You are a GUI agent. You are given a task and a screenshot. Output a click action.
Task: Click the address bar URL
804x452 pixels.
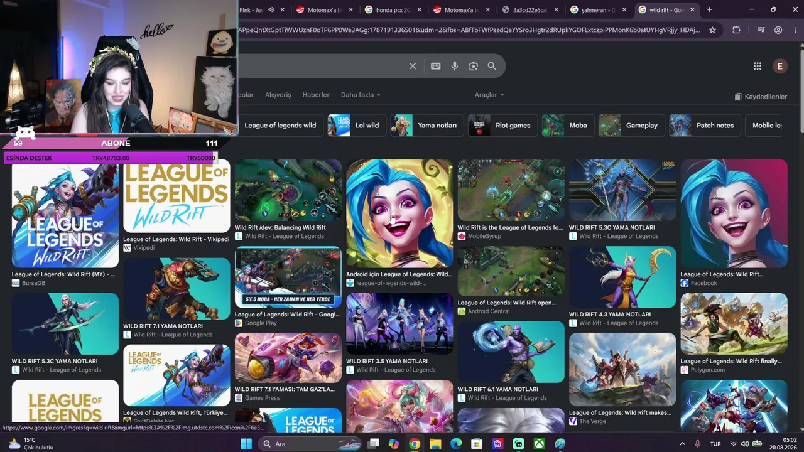click(x=469, y=30)
